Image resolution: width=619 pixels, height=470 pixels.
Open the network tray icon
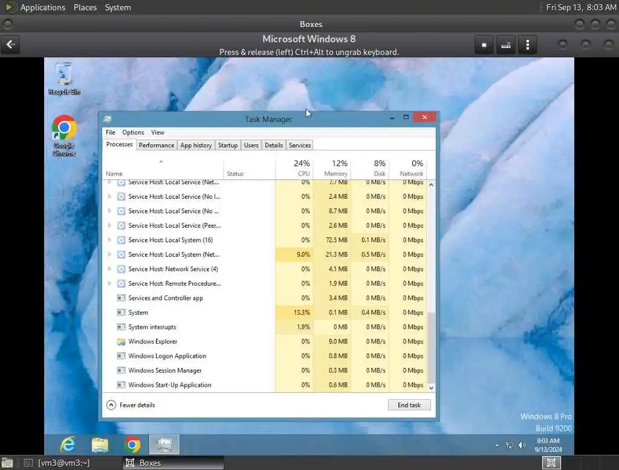509,445
